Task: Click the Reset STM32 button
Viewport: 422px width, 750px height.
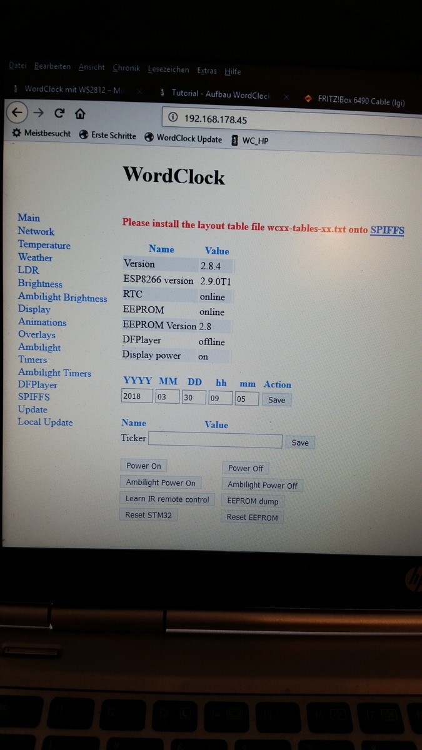Action: [148, 515]
